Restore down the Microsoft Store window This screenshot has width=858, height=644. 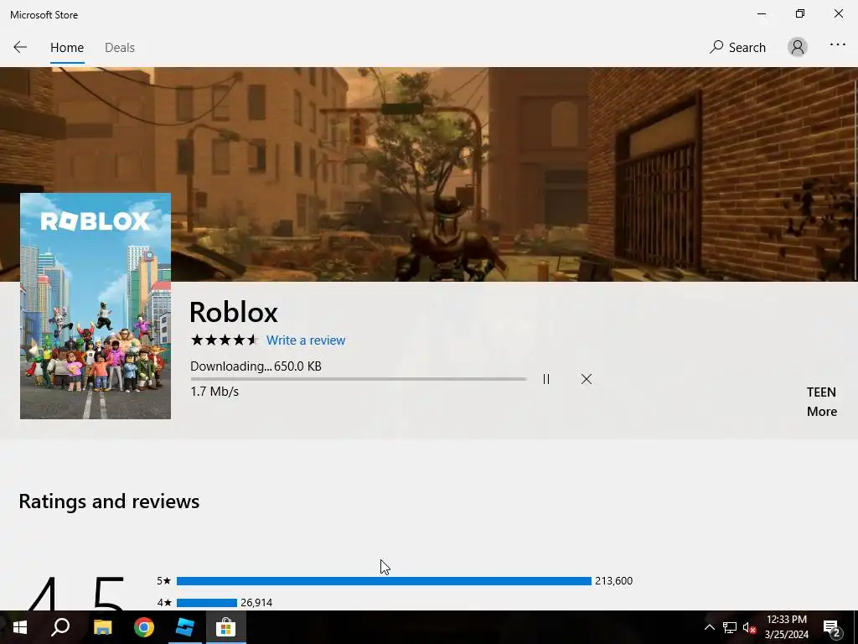tap(800, 13)
